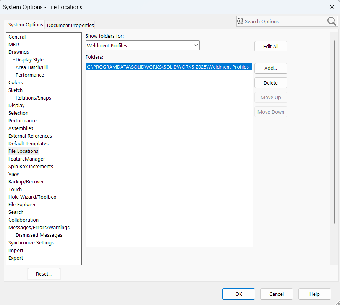The image size is (340, 305).
Task: Click the search options gear icon
Action: tap(240, 21)
